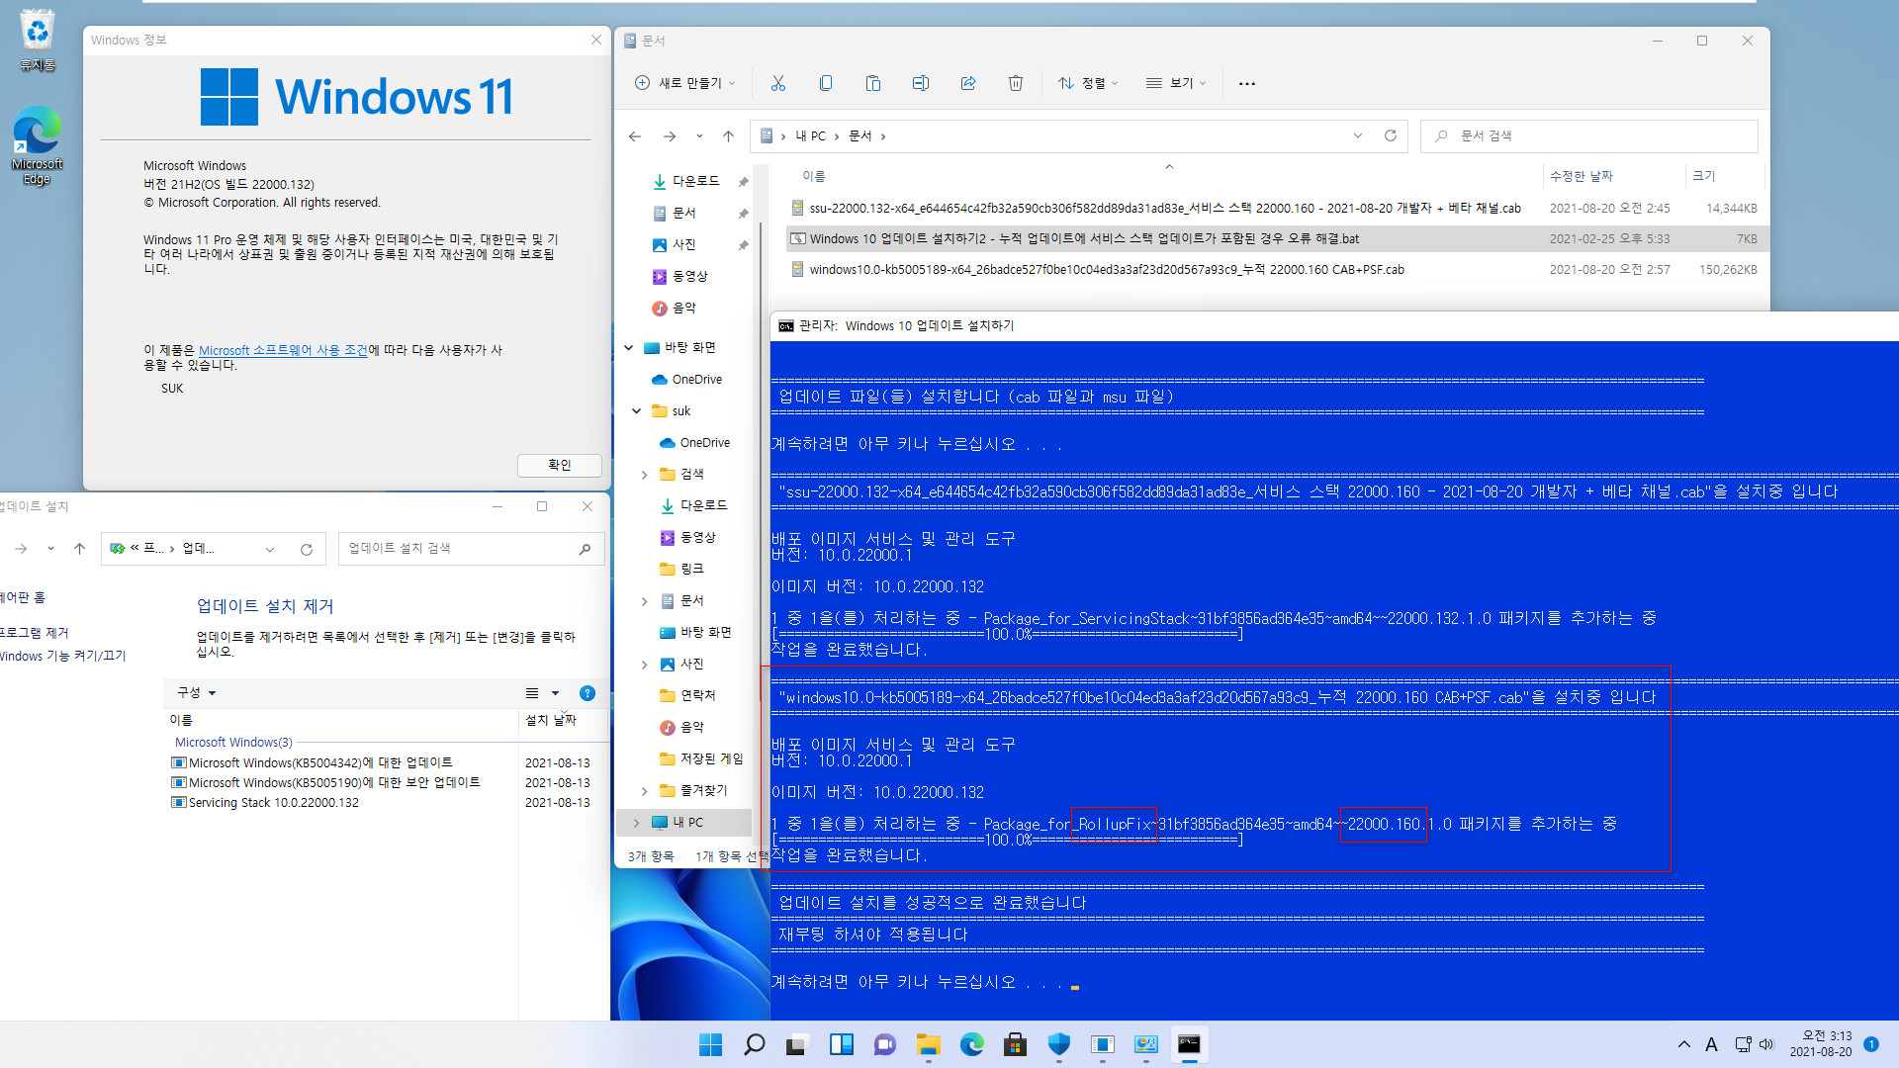This screenshot has width=1899, height=1068.
Task: Open taskbar Search
Action: pos(755,1044)
